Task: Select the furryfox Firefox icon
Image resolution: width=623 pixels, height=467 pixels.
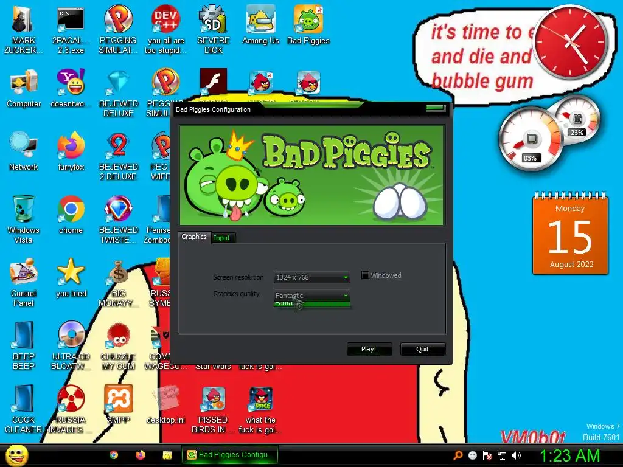Action: tap(71, 151)
